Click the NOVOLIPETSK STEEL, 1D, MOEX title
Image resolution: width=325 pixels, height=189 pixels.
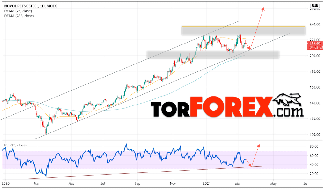tap(31, 6)
